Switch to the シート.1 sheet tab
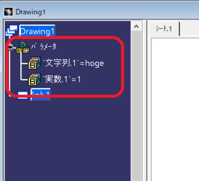The width and height of the screenshot is (199, 181). pos(164,29)
